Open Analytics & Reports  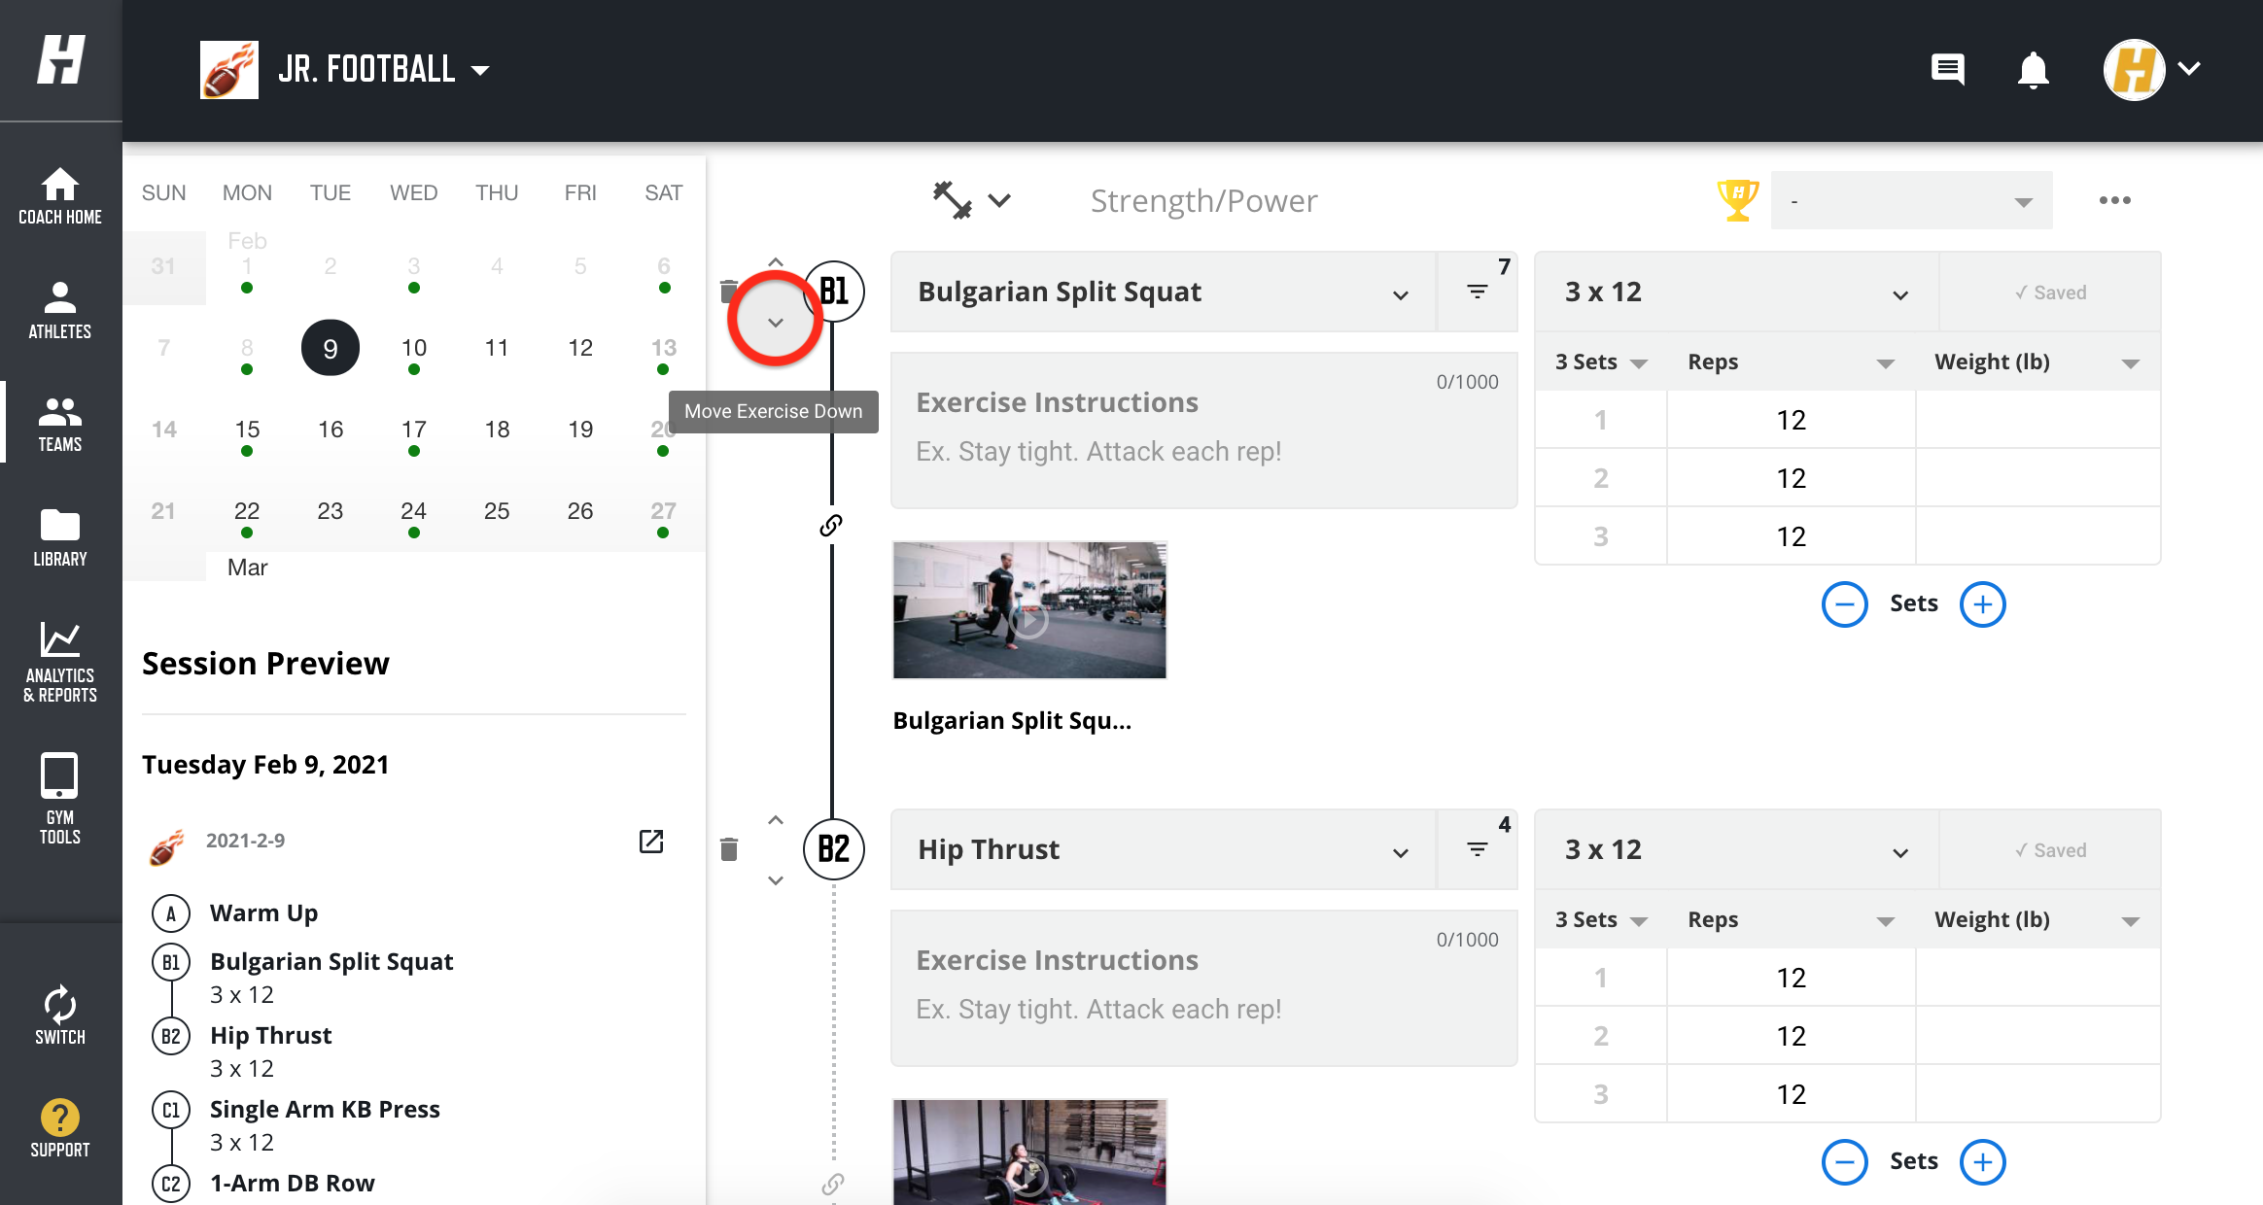pos(60,662)
